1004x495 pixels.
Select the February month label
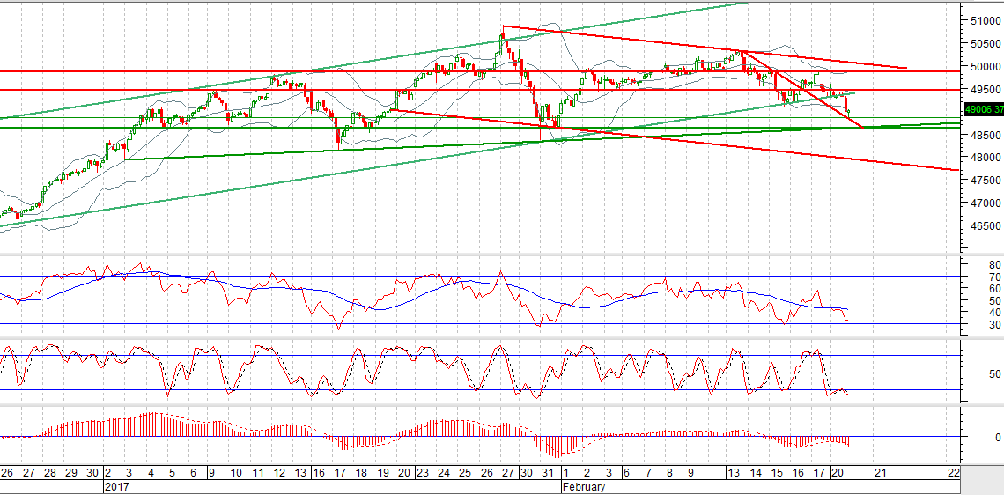point(583,486)
